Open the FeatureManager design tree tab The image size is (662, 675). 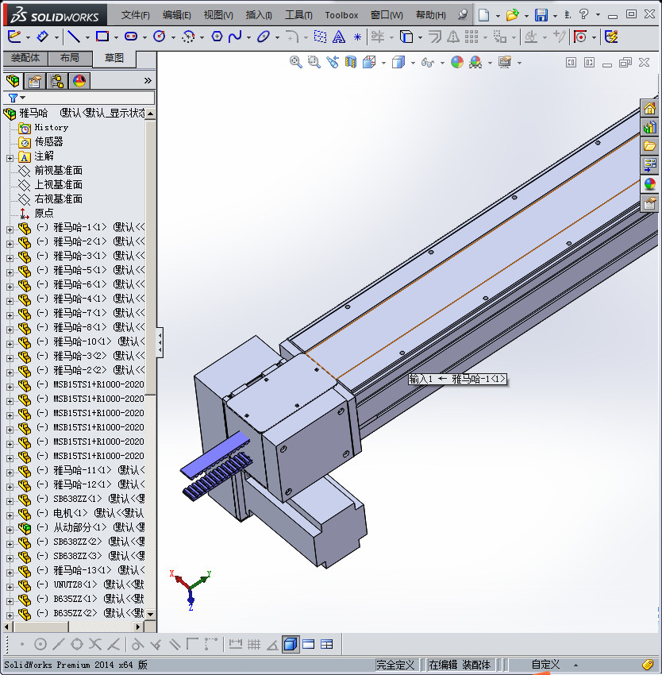(x=13, y=80)
